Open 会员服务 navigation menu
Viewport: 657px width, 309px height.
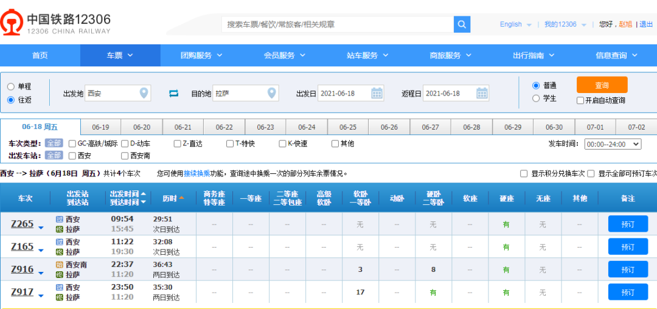pyautogui.click(x=285, y=55)
